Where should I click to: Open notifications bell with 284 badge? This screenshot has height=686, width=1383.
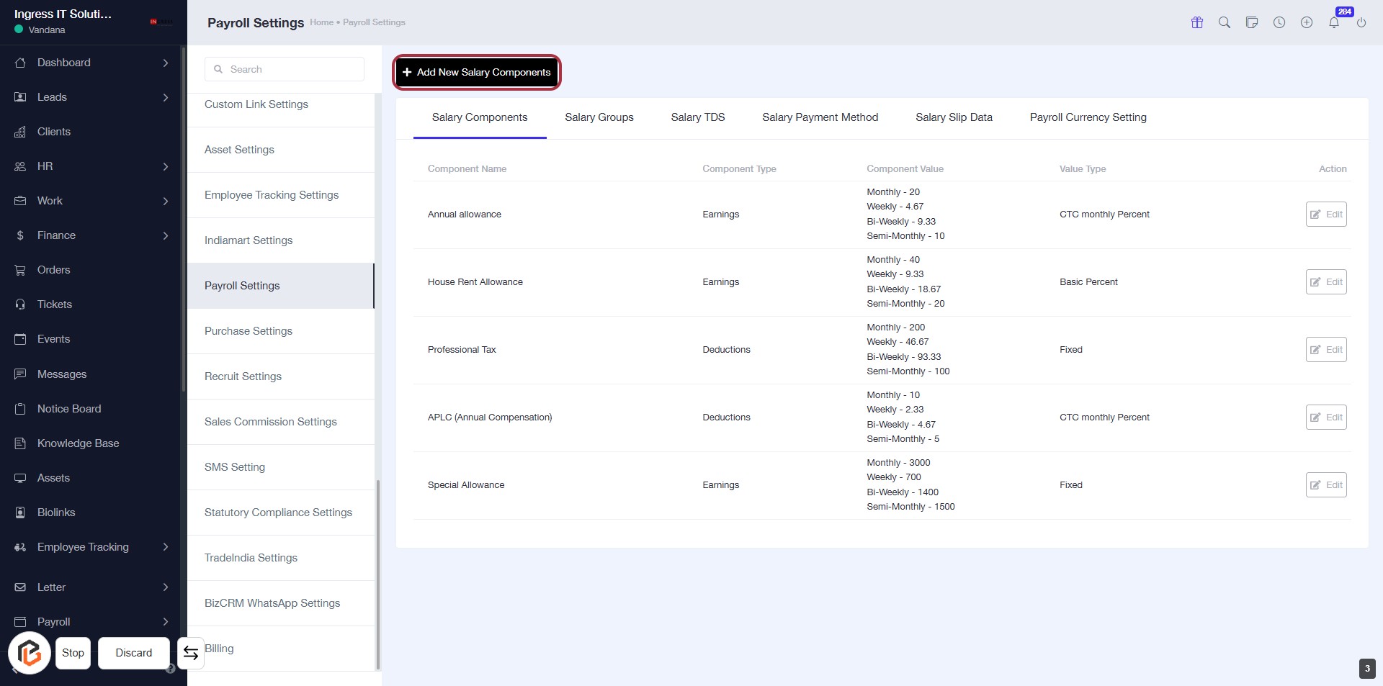click(x=1334, y=22)
